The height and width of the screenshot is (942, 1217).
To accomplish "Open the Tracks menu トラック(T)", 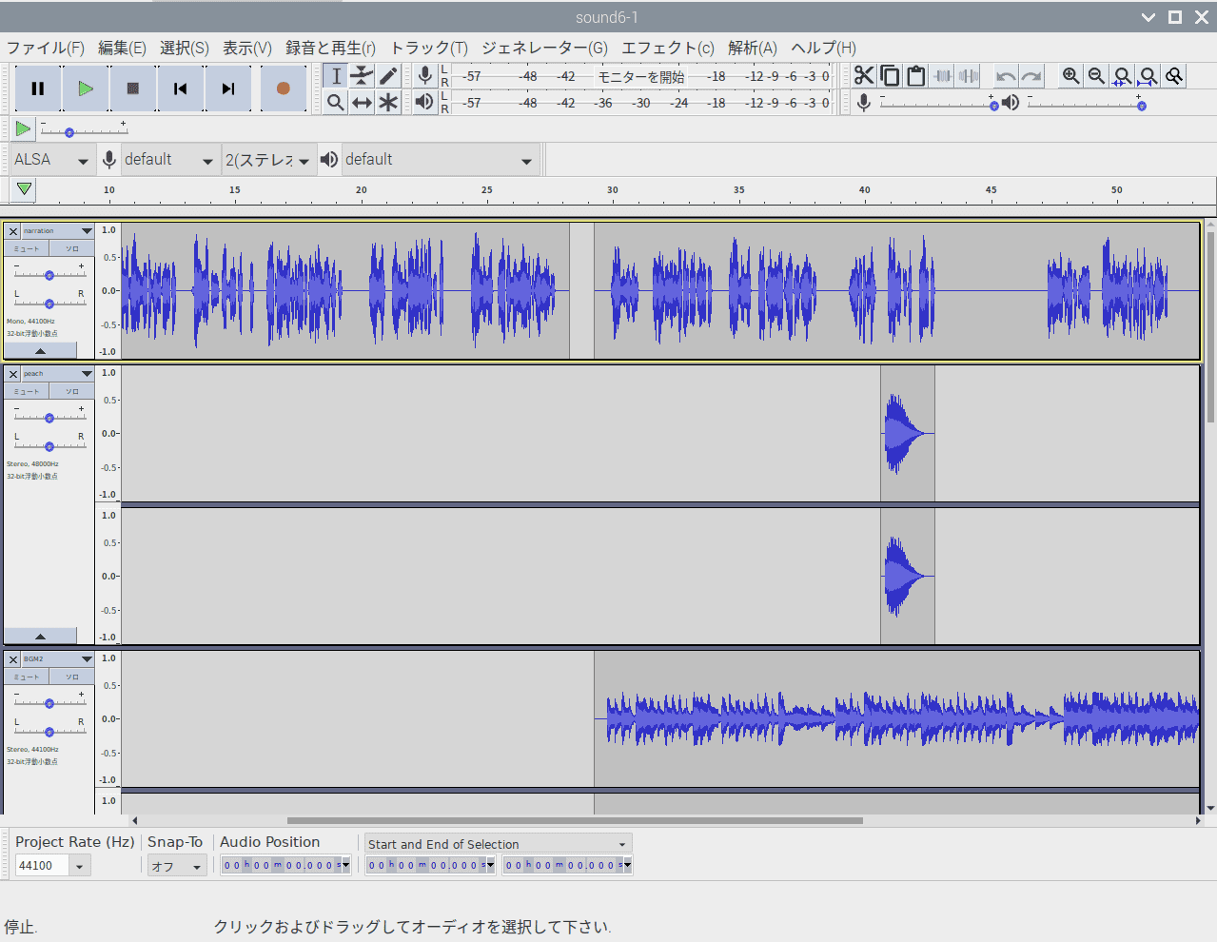I will pos(429,48).
